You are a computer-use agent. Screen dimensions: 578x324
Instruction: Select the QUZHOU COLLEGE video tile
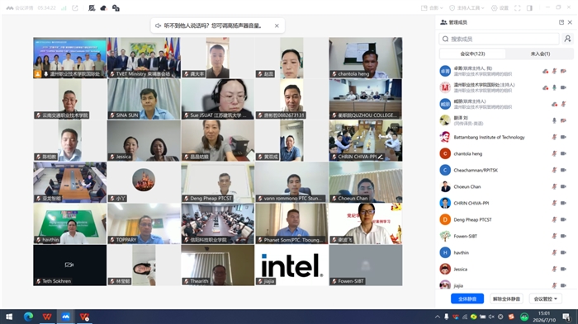click(x=365, y=99)
